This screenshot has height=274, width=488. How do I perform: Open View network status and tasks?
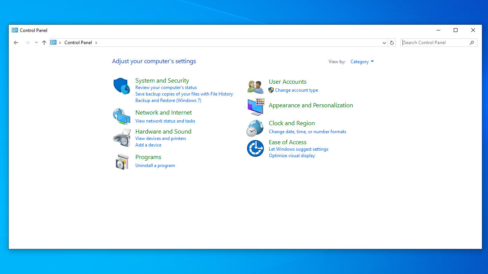point(165,121)
